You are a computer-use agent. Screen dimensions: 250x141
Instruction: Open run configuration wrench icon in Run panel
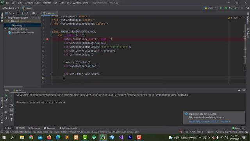(6, 100)
